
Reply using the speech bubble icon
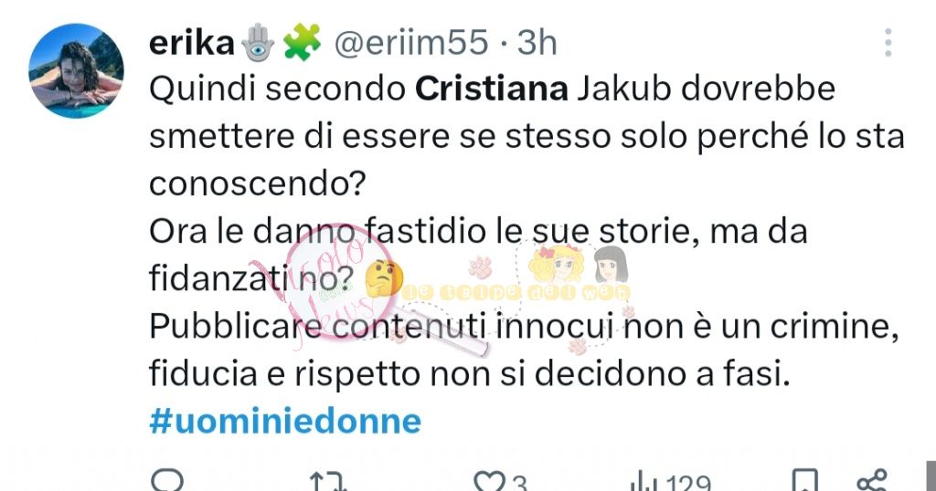pos(167,481)
